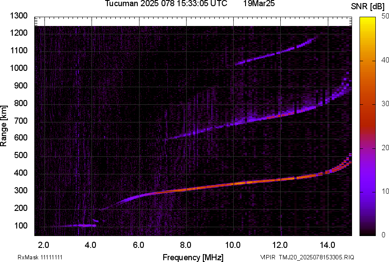Click the colorbar tick label 30

coord(385,104)
